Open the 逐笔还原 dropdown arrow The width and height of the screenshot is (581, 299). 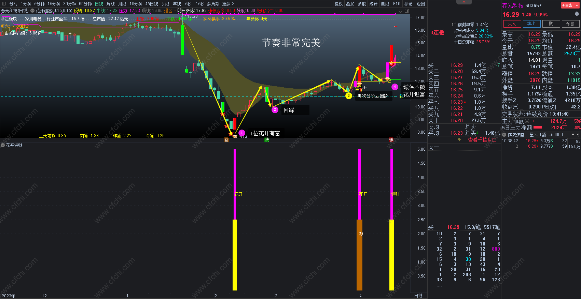coord(504,135)
